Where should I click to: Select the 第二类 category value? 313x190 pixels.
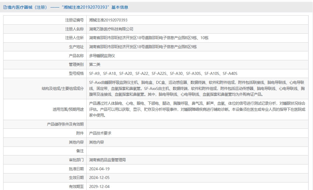95,64
